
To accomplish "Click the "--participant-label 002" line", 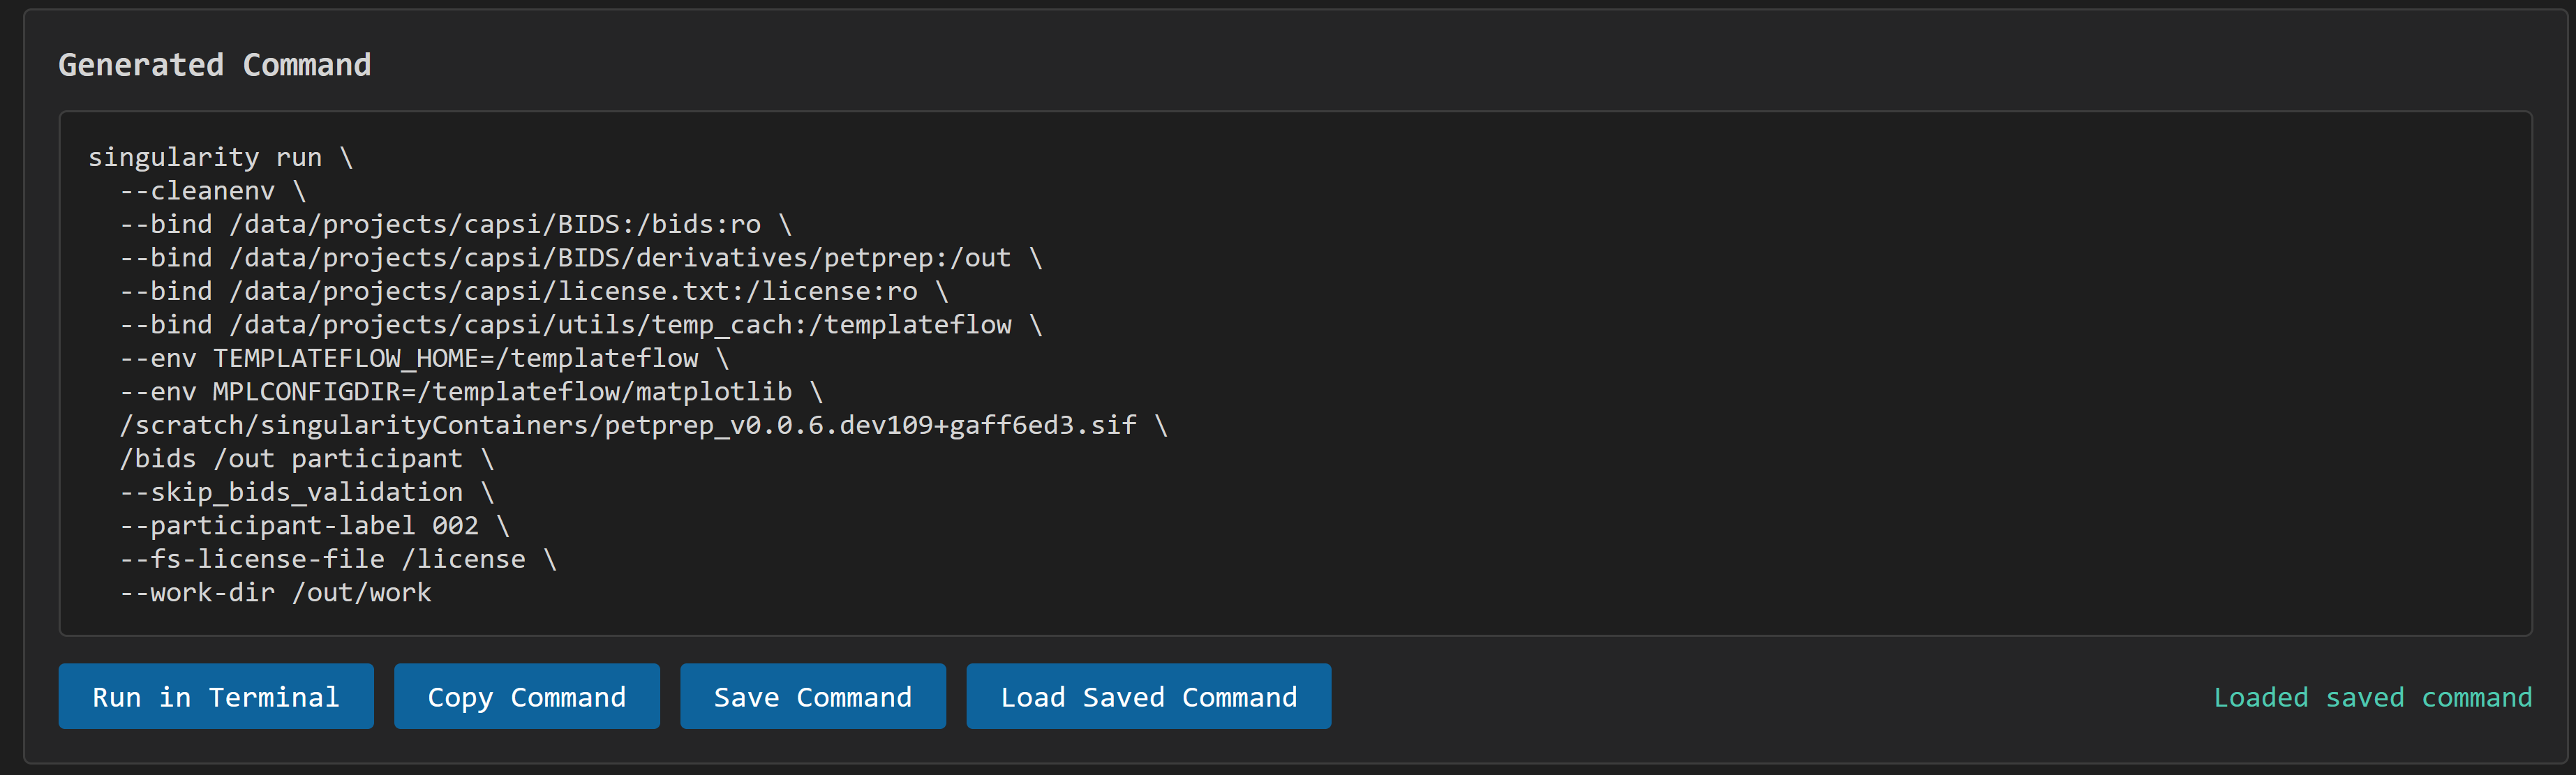I will (x=315, y=526).
